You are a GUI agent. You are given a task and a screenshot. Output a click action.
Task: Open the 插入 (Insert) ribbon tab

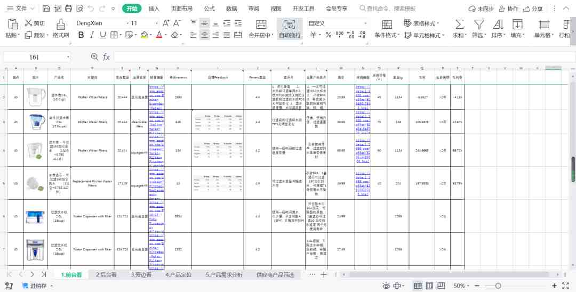[x=154, y=9]
